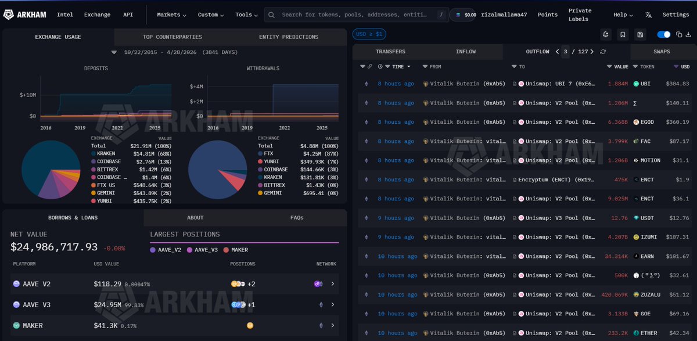Switch to the About tab

(195, 218)
